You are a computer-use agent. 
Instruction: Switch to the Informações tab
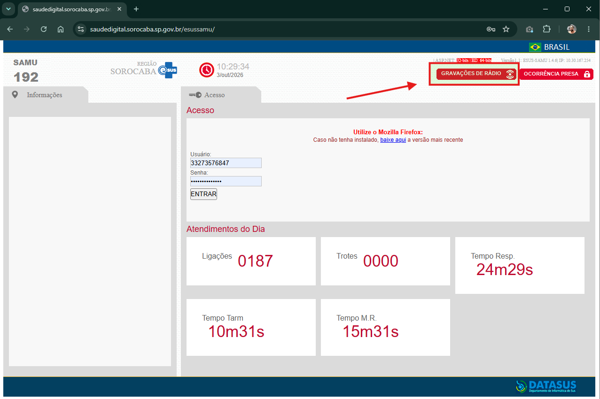(45, 95)
